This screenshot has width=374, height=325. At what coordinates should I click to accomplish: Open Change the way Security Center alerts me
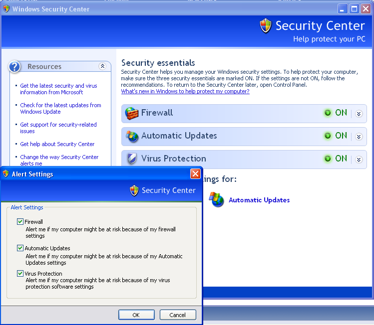59,160
